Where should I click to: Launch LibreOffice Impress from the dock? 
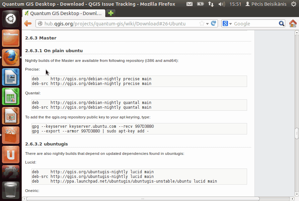(11, 116)
